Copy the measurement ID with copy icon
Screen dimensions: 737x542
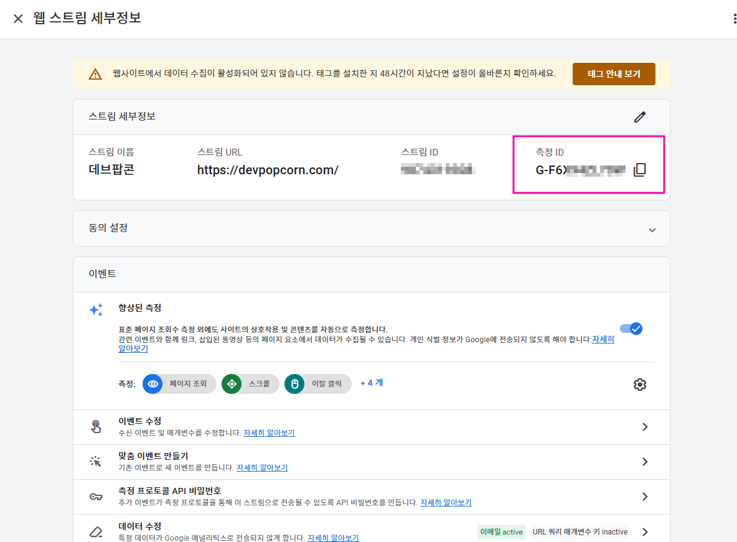[x=640, y=170]
